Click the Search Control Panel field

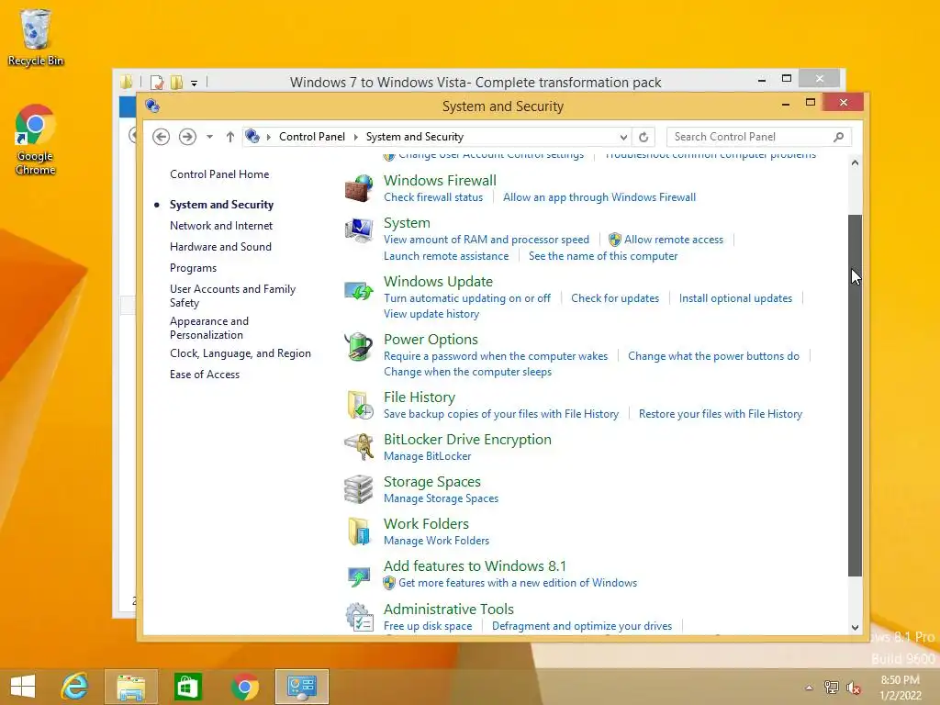tap(759, 137)
